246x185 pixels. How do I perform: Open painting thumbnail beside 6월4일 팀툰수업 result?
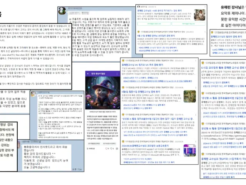[189, 96]
